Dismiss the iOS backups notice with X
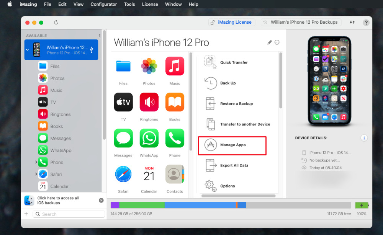 point(101,200)
